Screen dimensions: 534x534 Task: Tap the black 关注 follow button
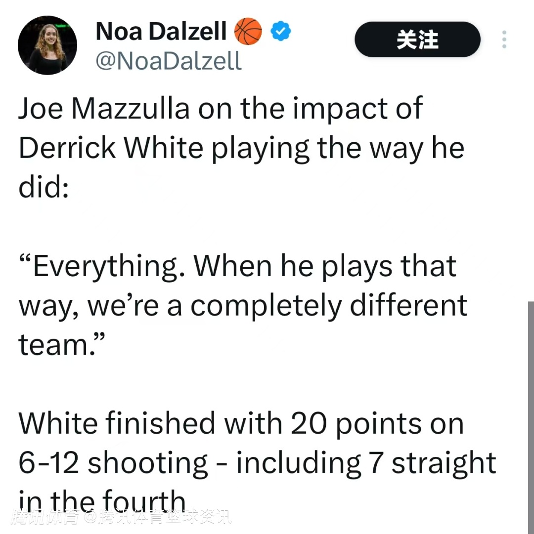coord(417,39)
